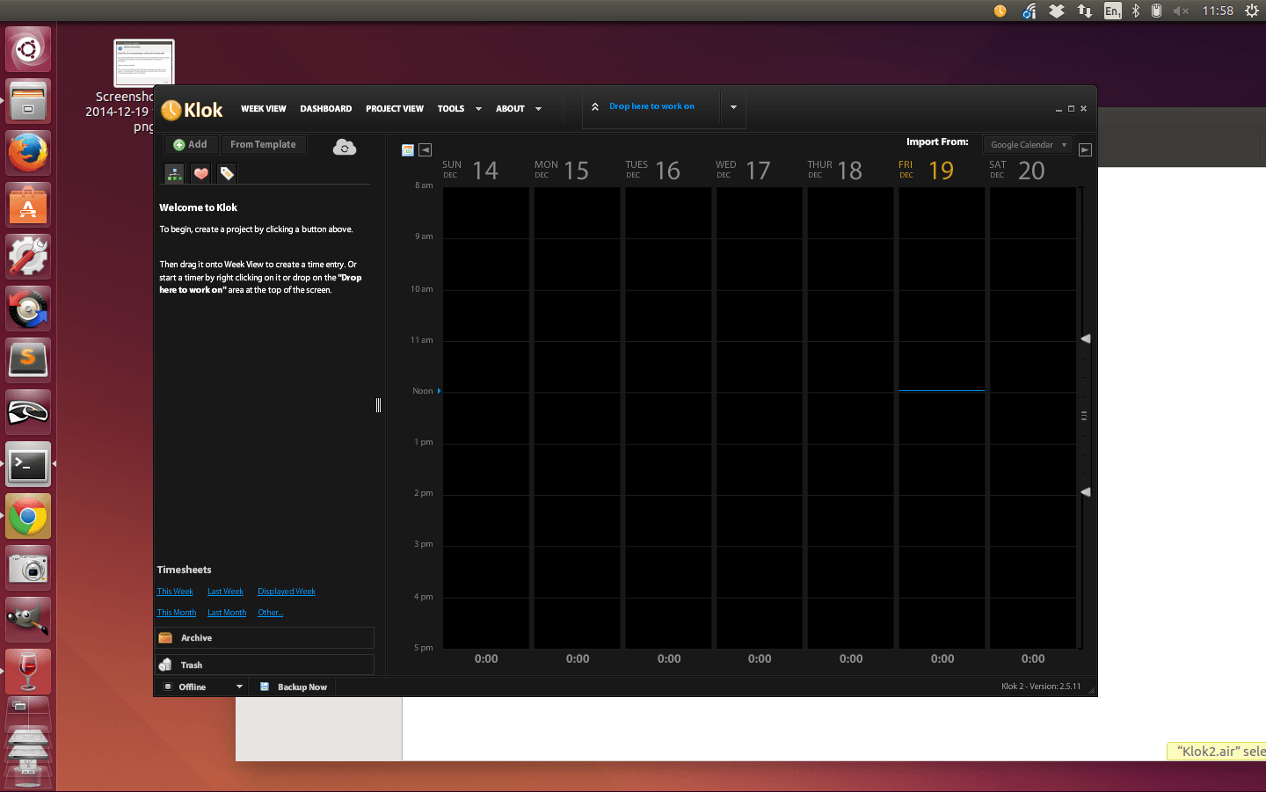
Task: Open the Other... timesheet link
Action: (270, 613)
